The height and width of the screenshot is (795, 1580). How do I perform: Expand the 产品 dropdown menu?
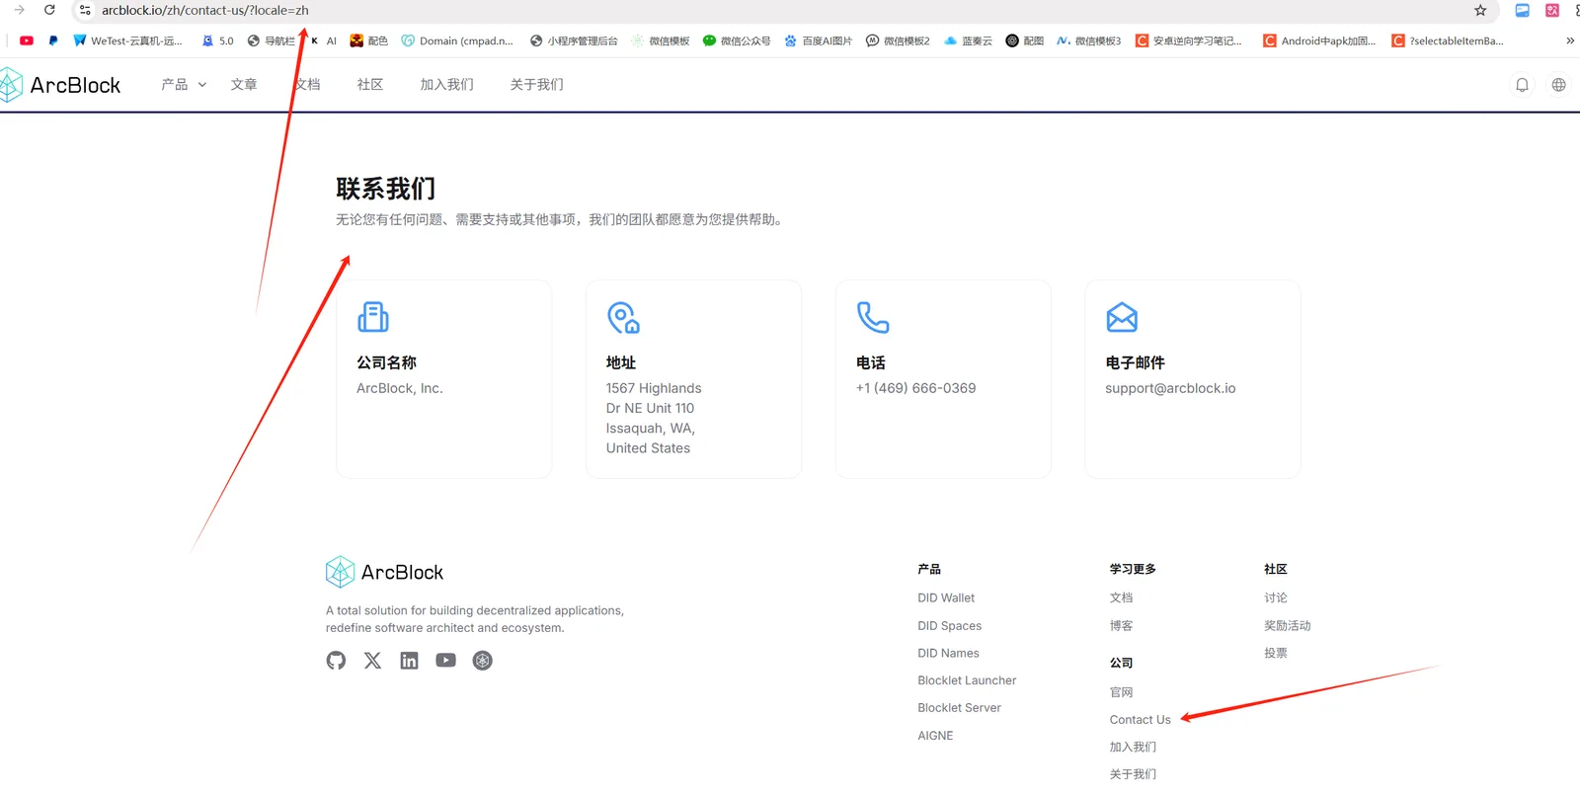[184, 85]
